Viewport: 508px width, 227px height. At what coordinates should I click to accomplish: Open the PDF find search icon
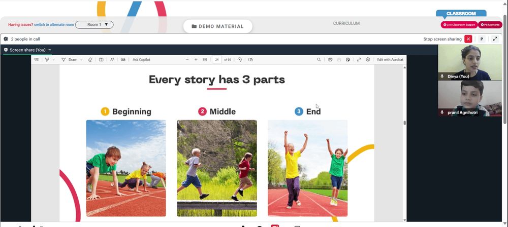tap(319, 59)
